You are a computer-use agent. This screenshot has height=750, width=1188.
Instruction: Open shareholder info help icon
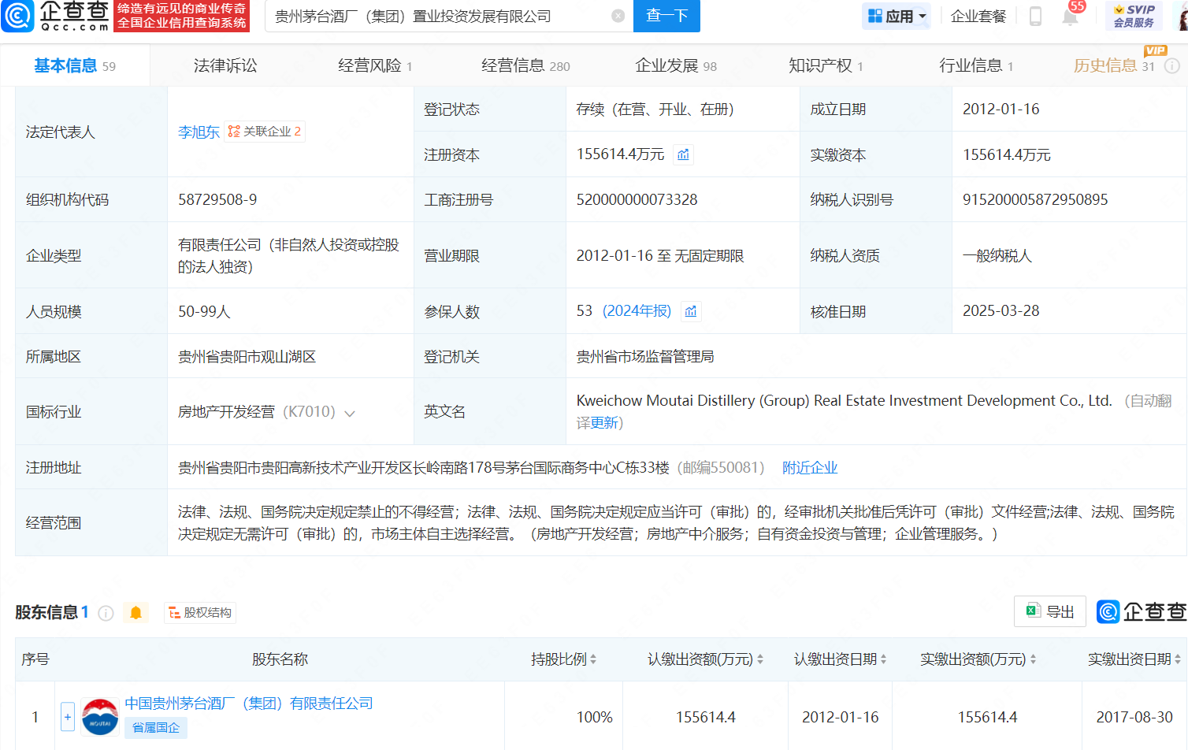106,613
